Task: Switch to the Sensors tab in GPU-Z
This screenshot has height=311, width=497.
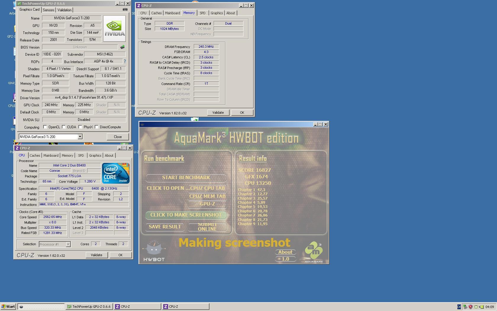Action: point(49,10)
